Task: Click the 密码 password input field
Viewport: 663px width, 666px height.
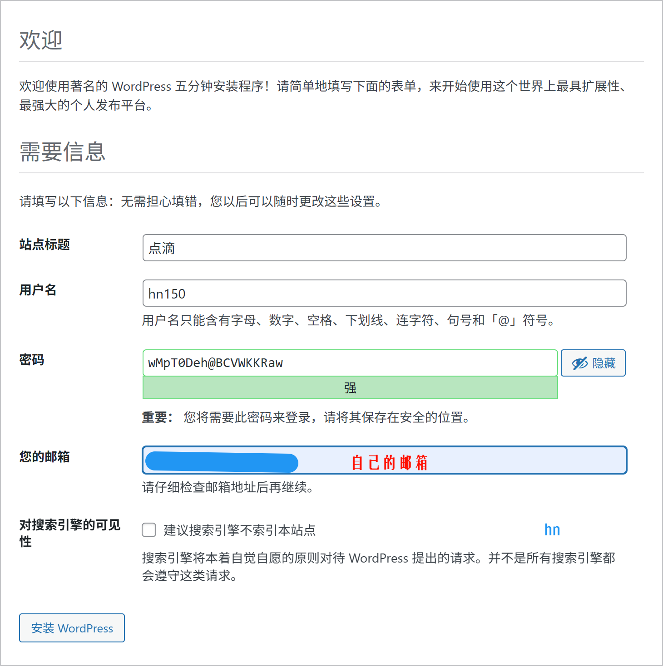Action: click(350, 363)
